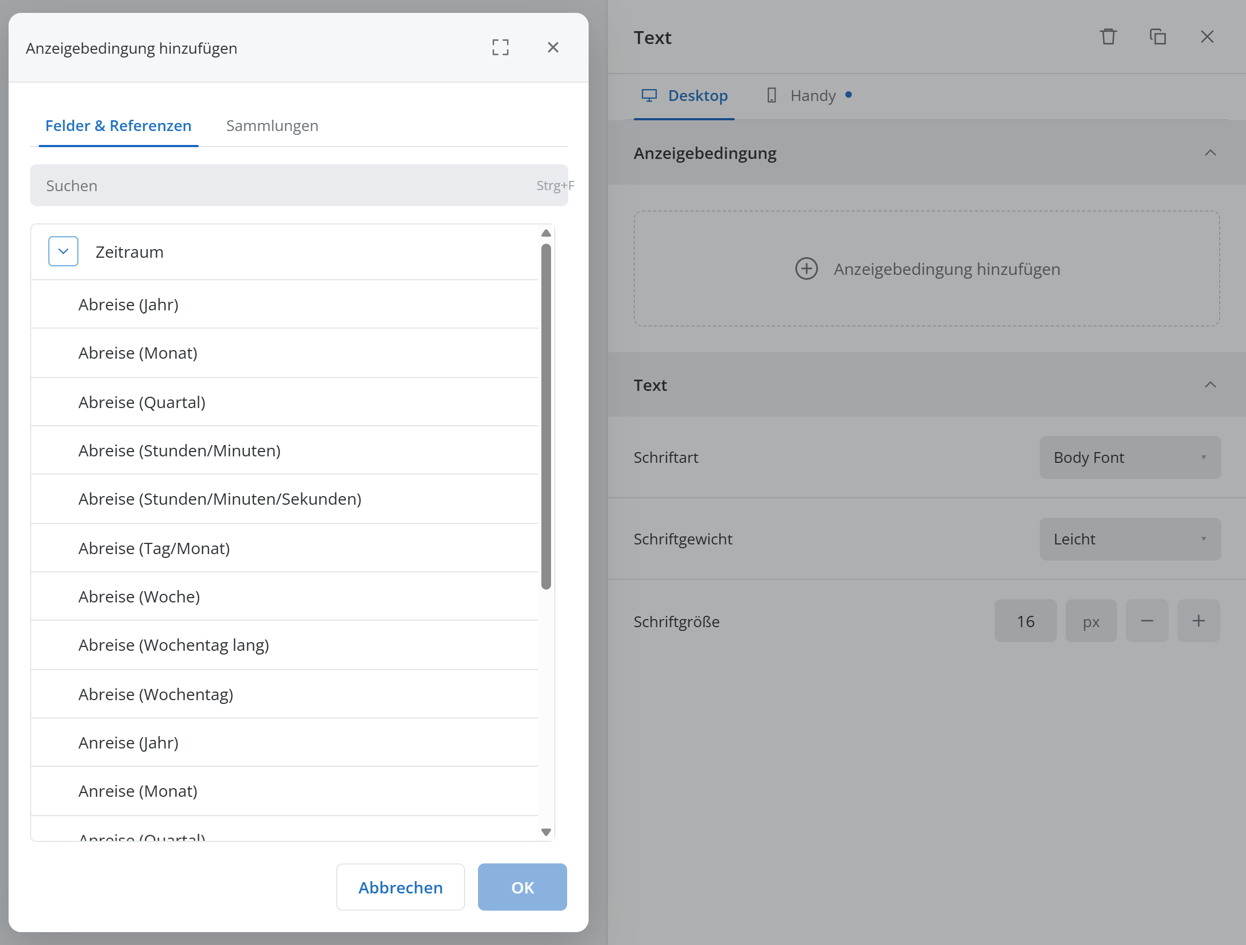Close the Anzeigebedingung hinzufügen dialog
This screenshot has height=945, width=1246.
click(553, 47)
